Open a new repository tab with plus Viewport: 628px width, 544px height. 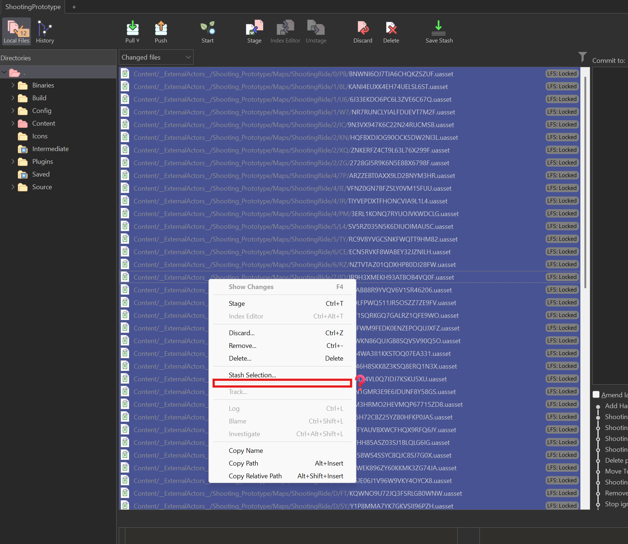tap(74, 7)
